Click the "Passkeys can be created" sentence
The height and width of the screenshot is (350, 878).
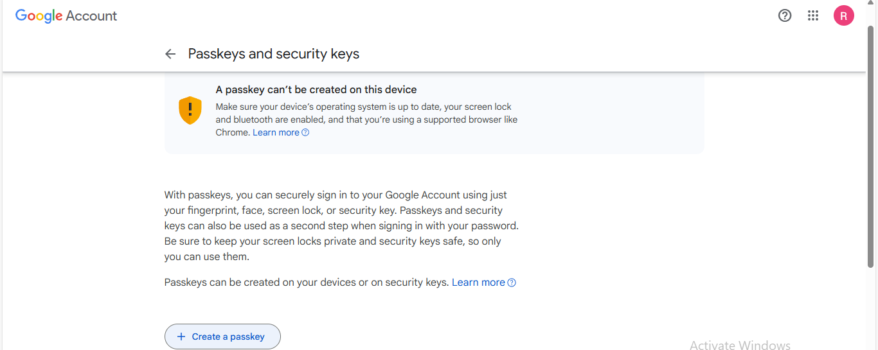point(306,283)
